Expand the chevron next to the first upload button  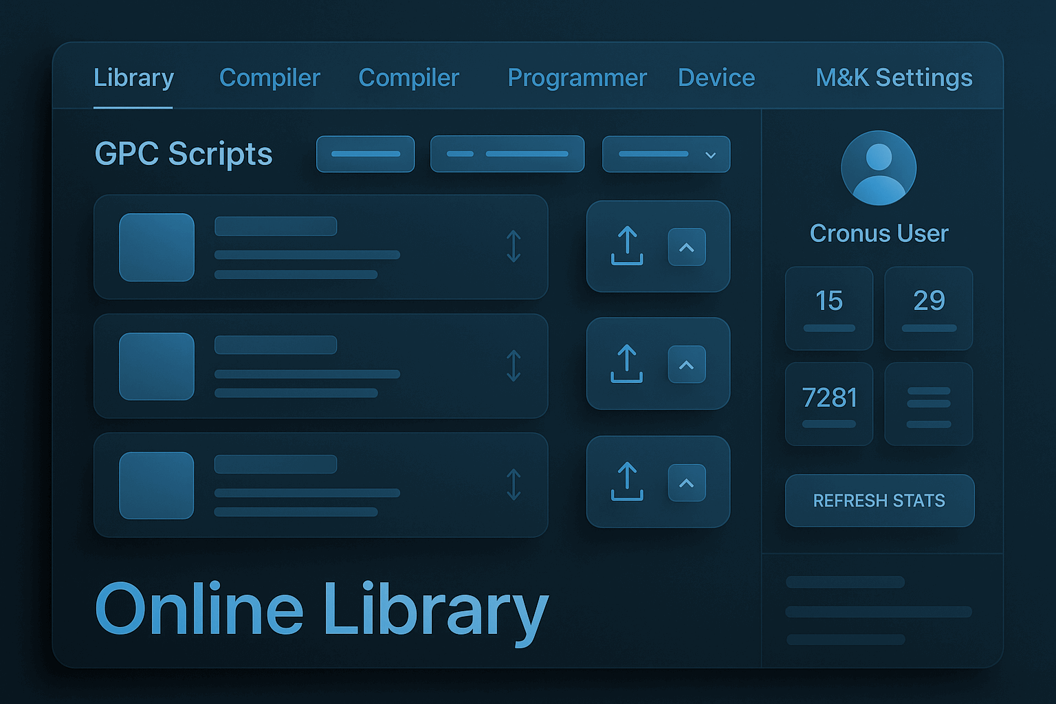[687, 246]
